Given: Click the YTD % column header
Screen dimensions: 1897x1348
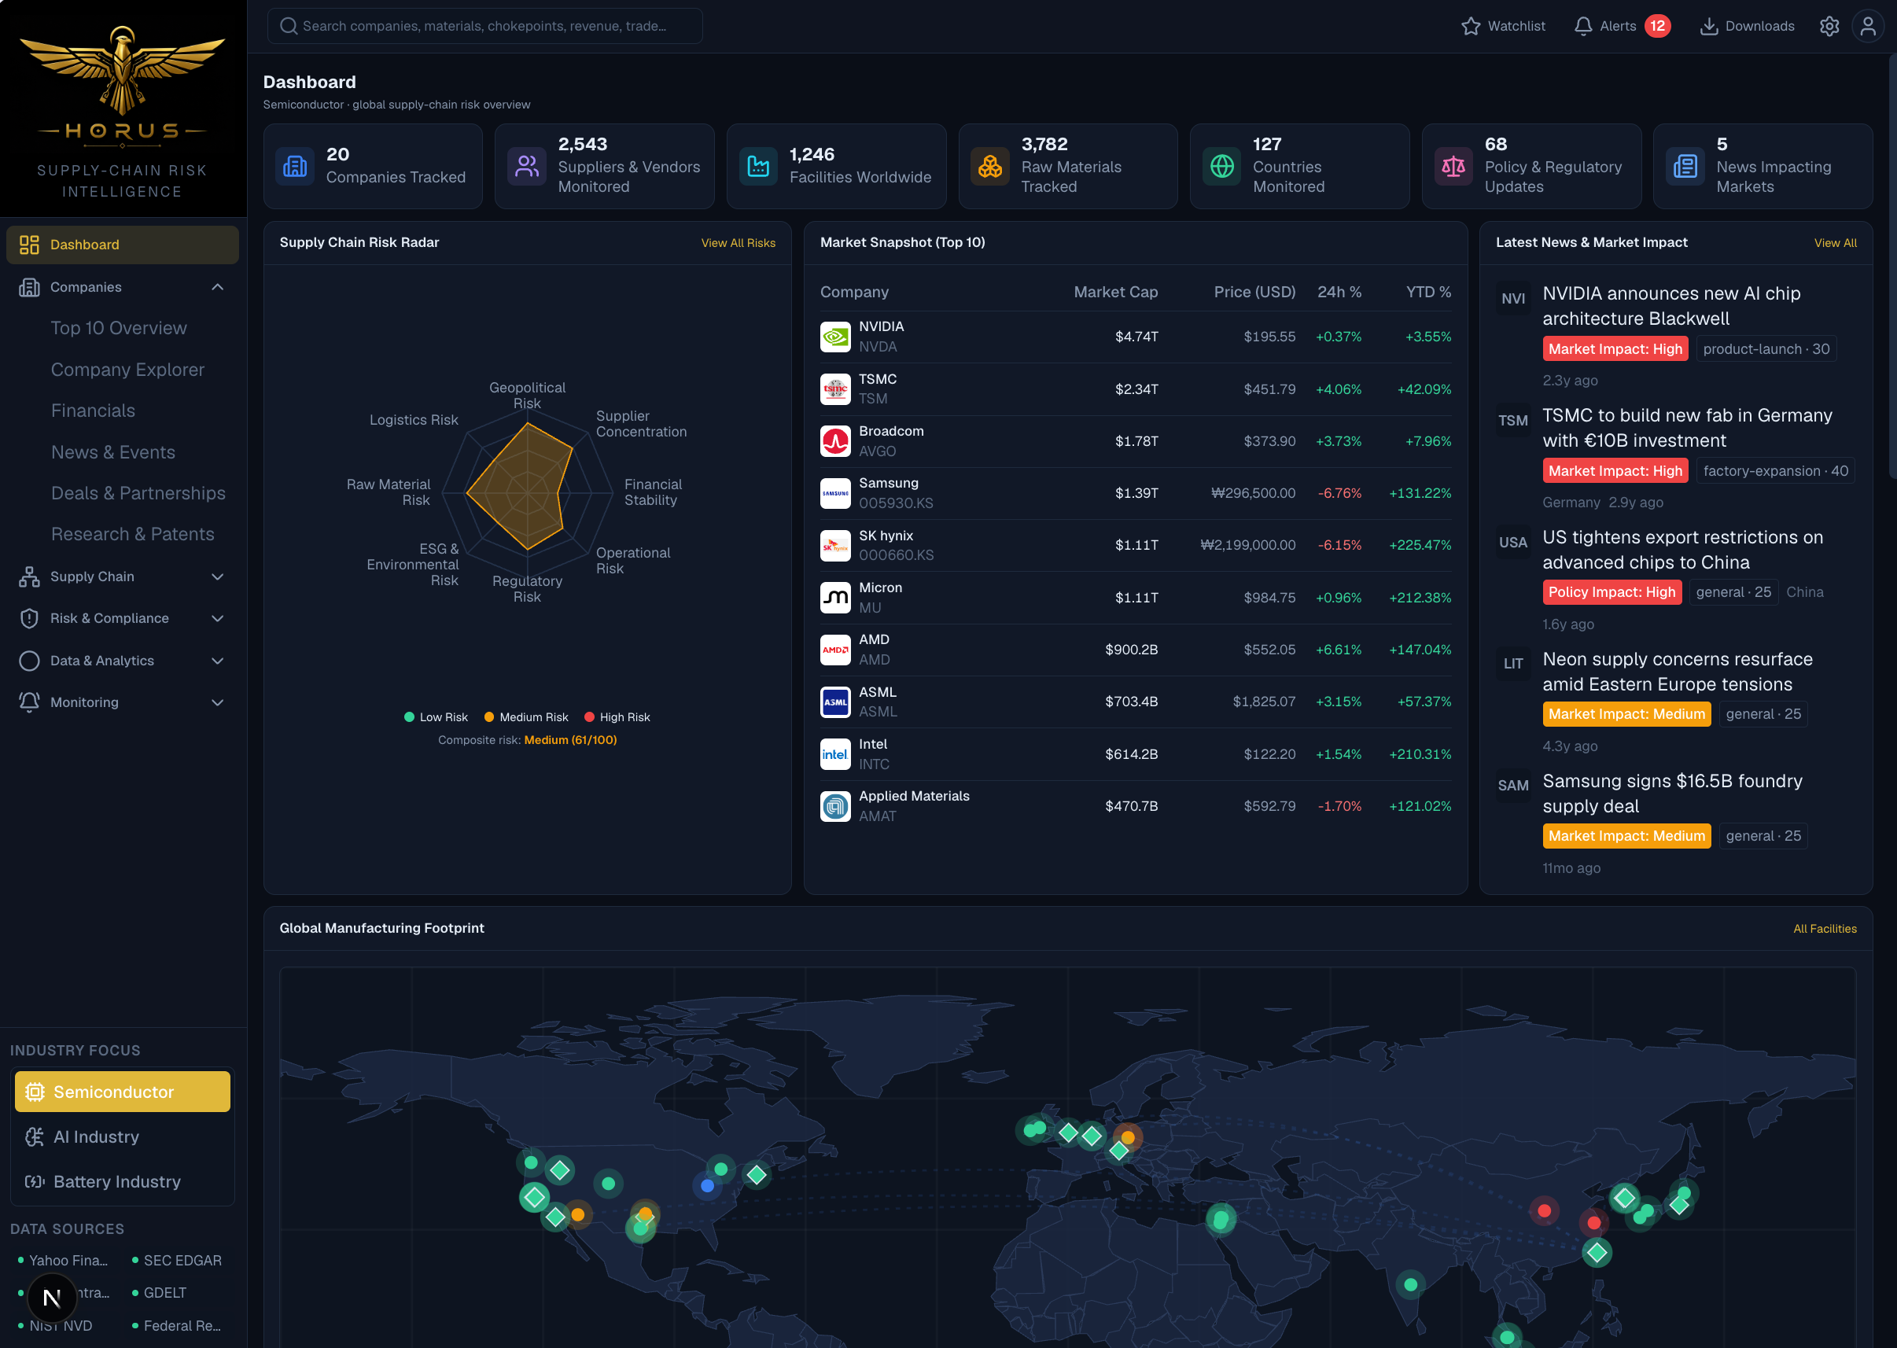Looking at the screenshot, I should [x=1428, y=293].
